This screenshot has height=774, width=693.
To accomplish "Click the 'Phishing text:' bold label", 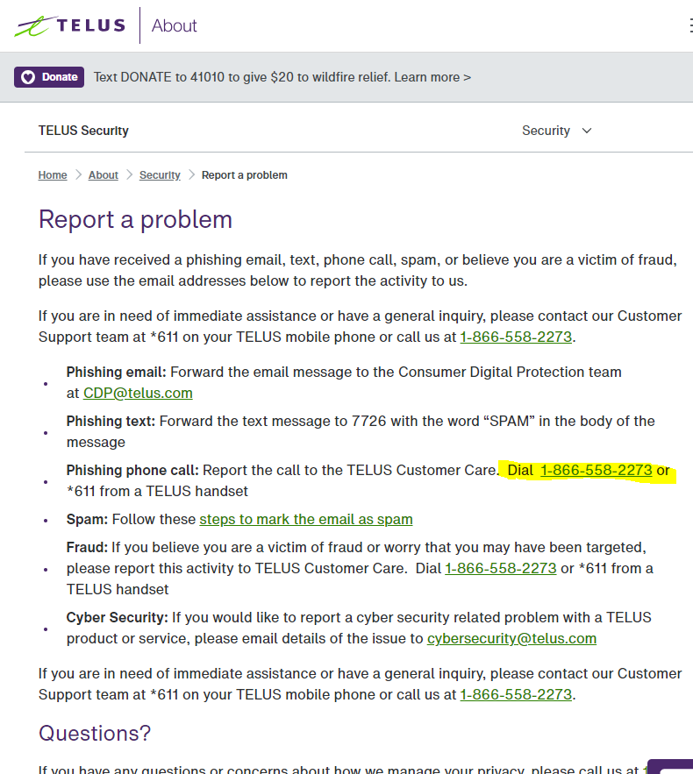I will (x=111, y=421).
